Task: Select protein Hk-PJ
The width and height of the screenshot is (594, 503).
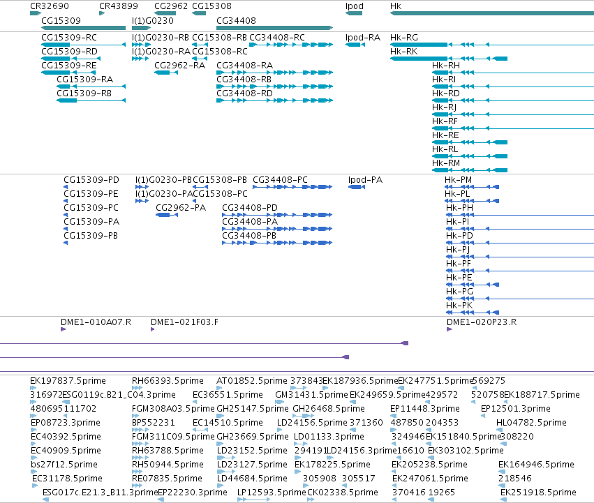Action: pyautogui.click(x=458, y=250)
